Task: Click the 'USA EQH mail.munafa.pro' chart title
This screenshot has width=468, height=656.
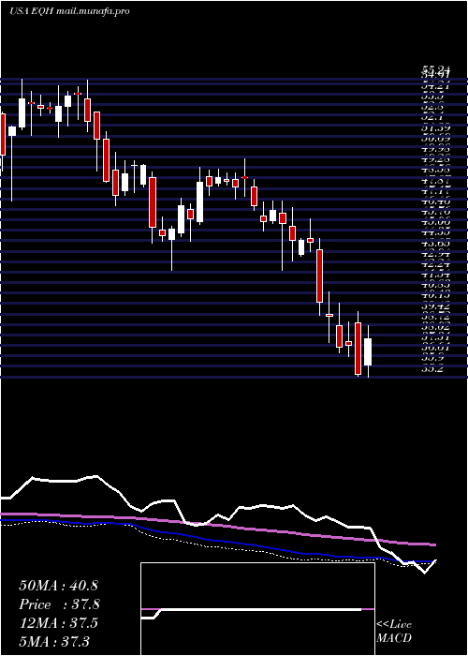Action: pyautogui.click(x=69, y=11)
